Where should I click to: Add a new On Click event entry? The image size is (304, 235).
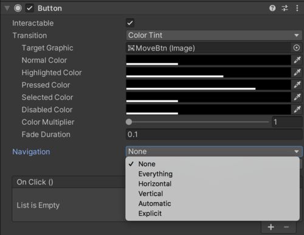[x=271, y=227]
